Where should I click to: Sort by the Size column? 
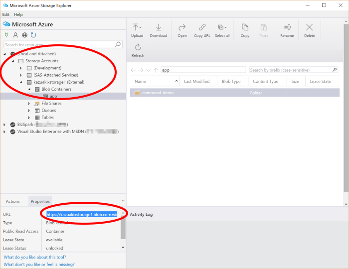coord(295,81)
